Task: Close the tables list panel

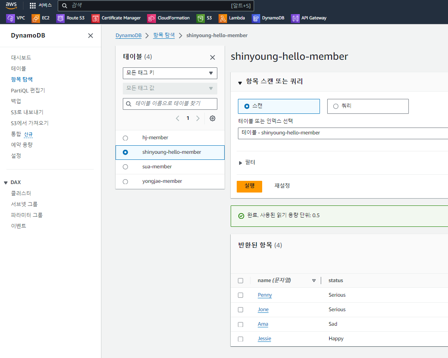Action: [212, 57]
